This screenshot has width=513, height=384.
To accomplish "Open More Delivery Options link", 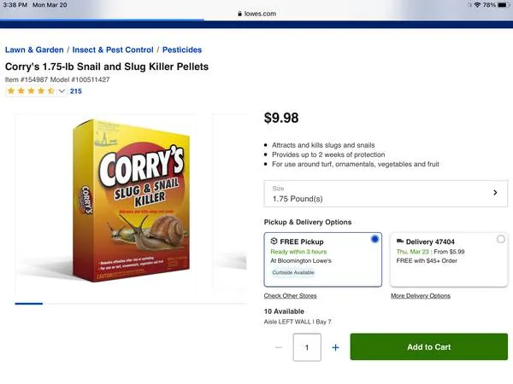I will pyautogui.click(x=420, y=296).
